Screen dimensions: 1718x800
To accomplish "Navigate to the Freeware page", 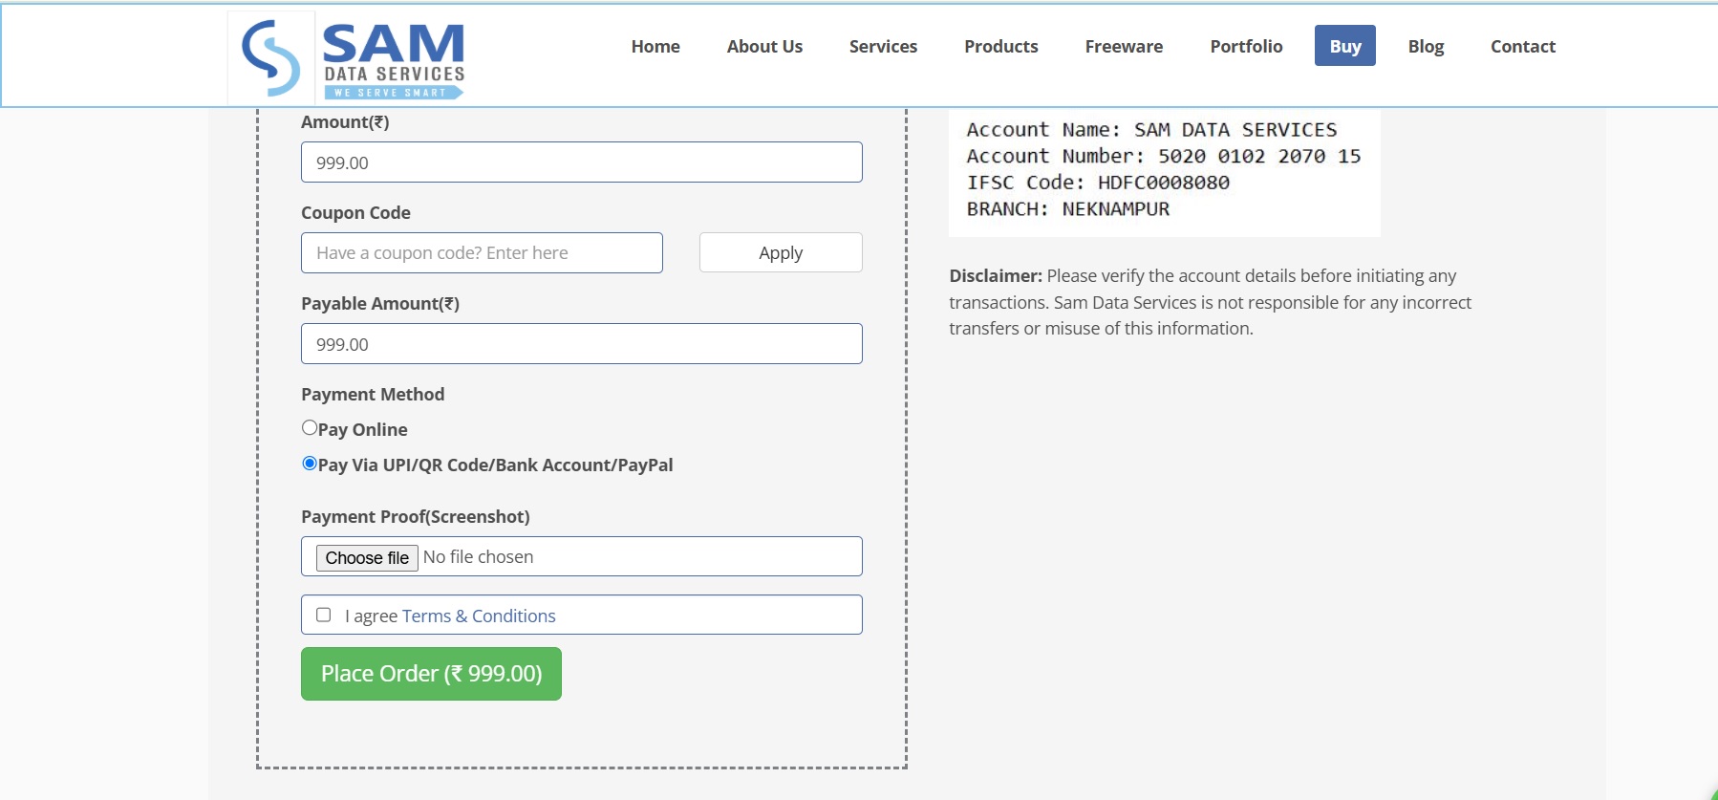I will (1124, 46).
